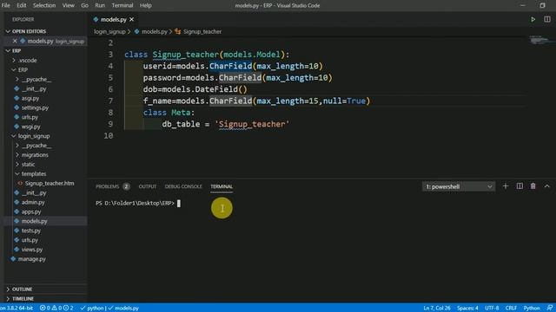Click feedback icon in status bar
This screenshot has height=312, width=556.
tap(549, 308)
